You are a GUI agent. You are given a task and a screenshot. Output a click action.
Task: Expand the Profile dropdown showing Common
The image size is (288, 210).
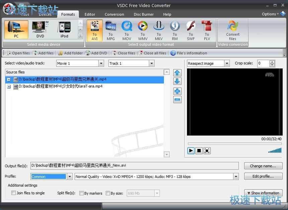point(70,176)
